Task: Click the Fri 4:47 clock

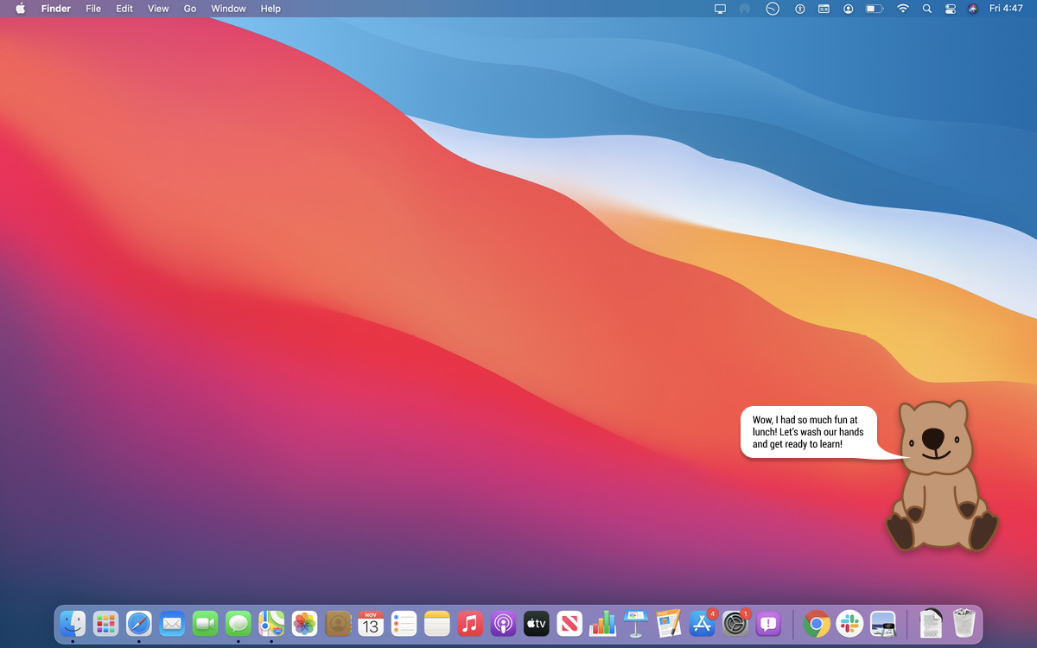Action: coord(1006,9)
